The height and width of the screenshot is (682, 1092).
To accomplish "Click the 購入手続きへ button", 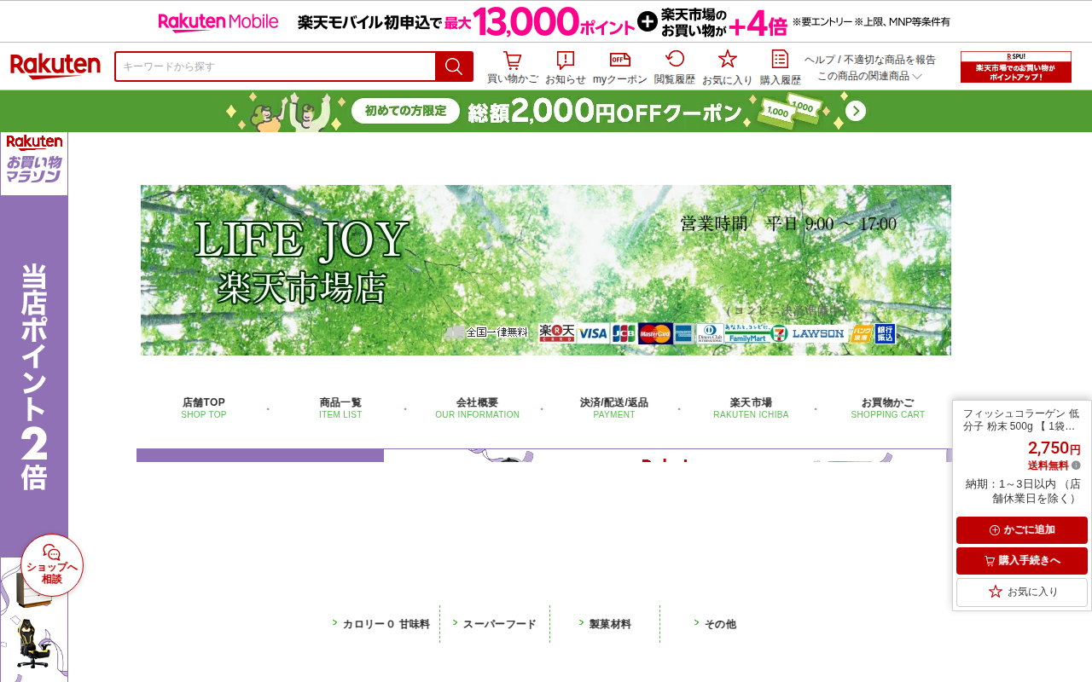I will pyautogui.click(x=1022, y=561).
